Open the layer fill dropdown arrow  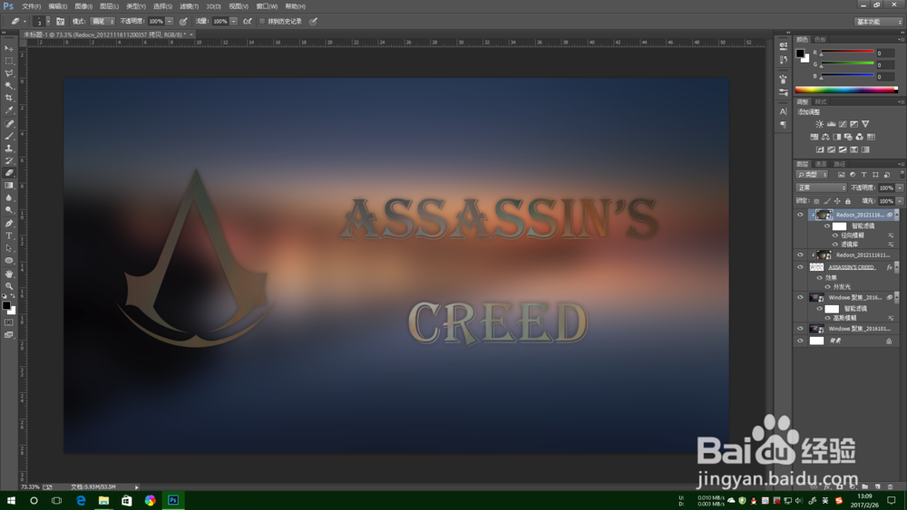(900, 201)
